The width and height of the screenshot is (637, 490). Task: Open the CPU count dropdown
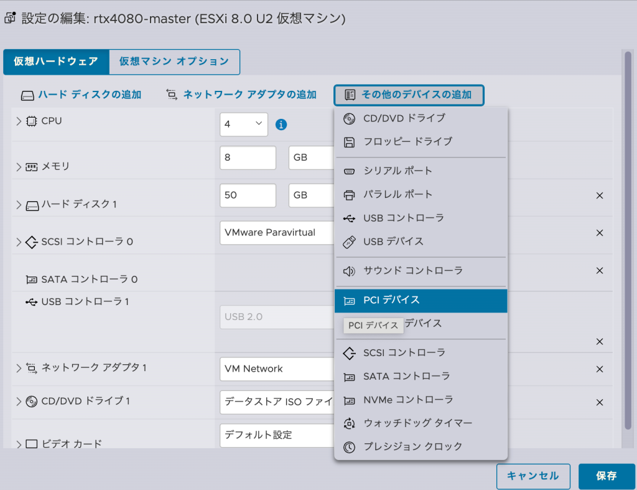coord(244,125)
